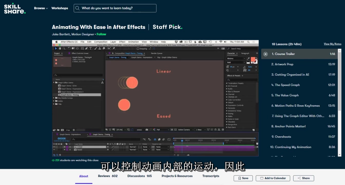Open the Transcripts tab

tap(211, 176)
